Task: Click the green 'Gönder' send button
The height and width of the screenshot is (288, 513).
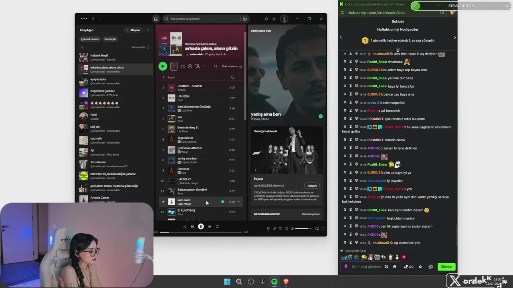Action: (x=446, y=266)
